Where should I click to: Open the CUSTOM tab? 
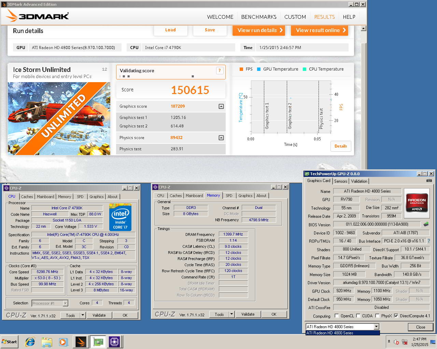(x=295, y=17)
